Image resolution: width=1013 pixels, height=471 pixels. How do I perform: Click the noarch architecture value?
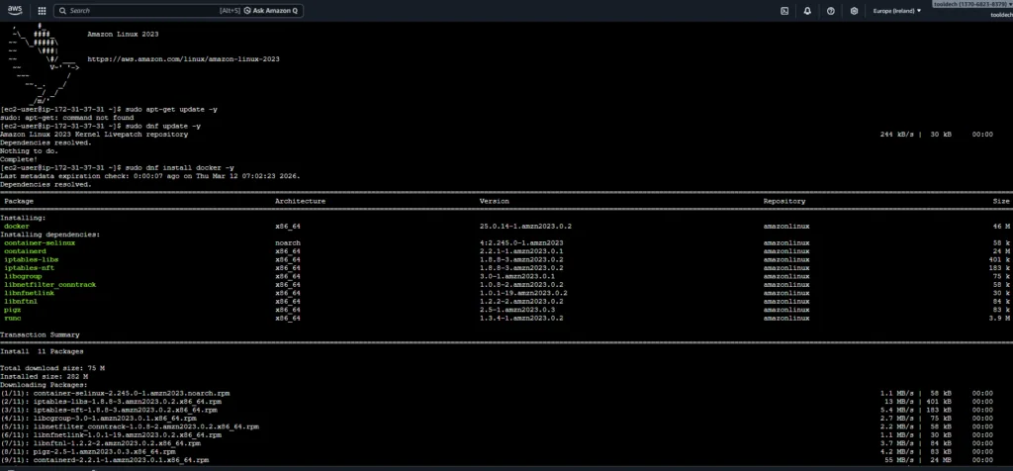(288, 243)
